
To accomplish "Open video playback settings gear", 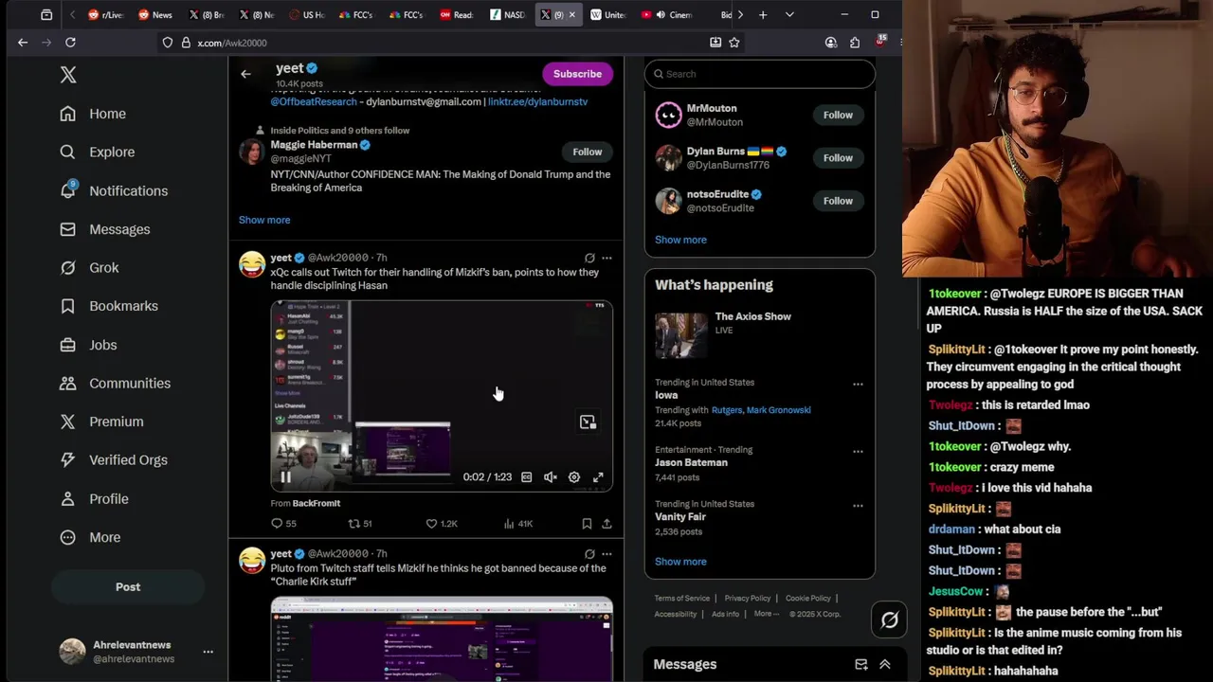I will tap(574, 477).
